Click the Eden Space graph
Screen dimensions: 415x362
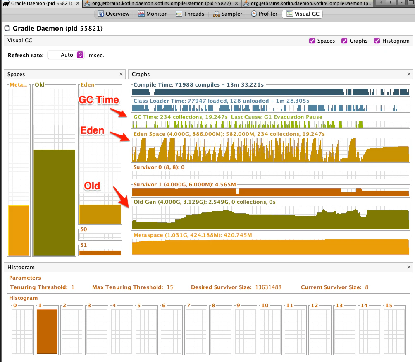pos(271,150)
